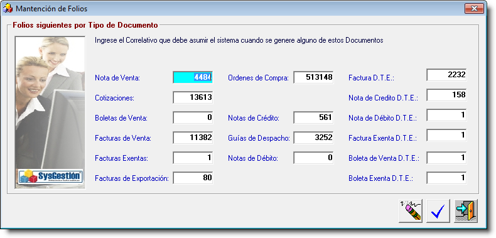The image size is (496, 238).
Task: Select the Facturas de Exportación field
Action: click(193, 178)
